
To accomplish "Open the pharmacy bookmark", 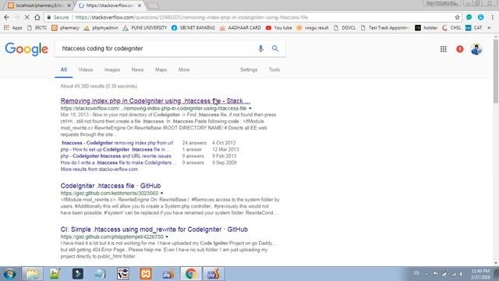I will [x=65, y=28].
